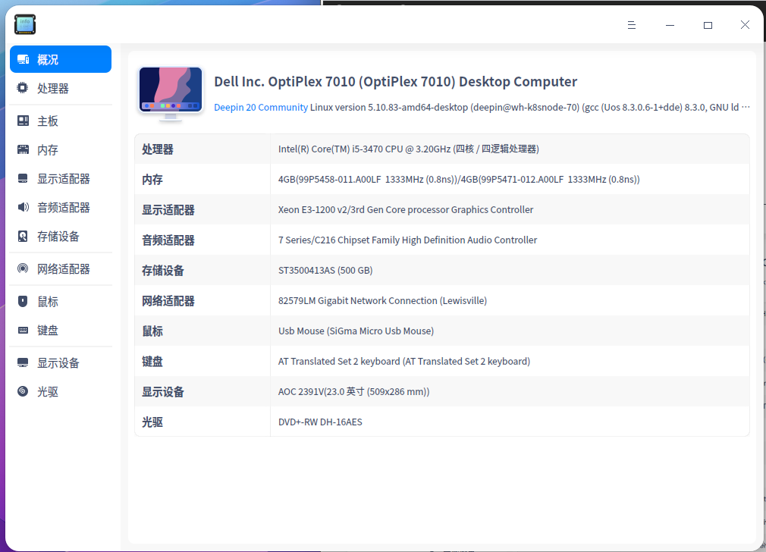
Task: Click the DVD+-RW DH-16AES value
Action: tap(320, 422)
